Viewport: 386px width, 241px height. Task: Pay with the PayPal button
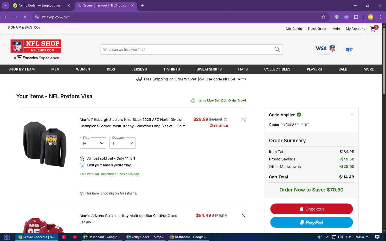coord(311,222)
